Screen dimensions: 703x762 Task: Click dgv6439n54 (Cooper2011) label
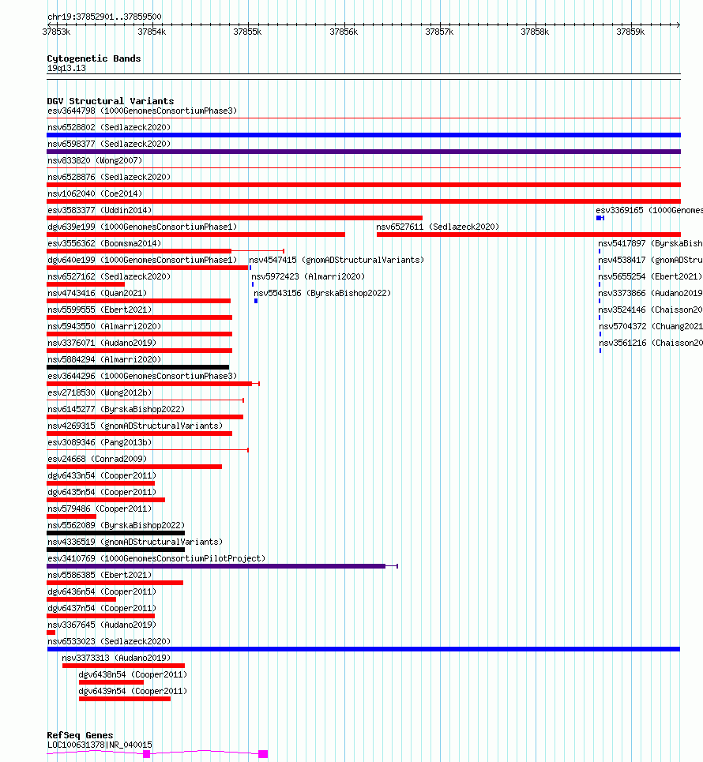click(133, 691)
